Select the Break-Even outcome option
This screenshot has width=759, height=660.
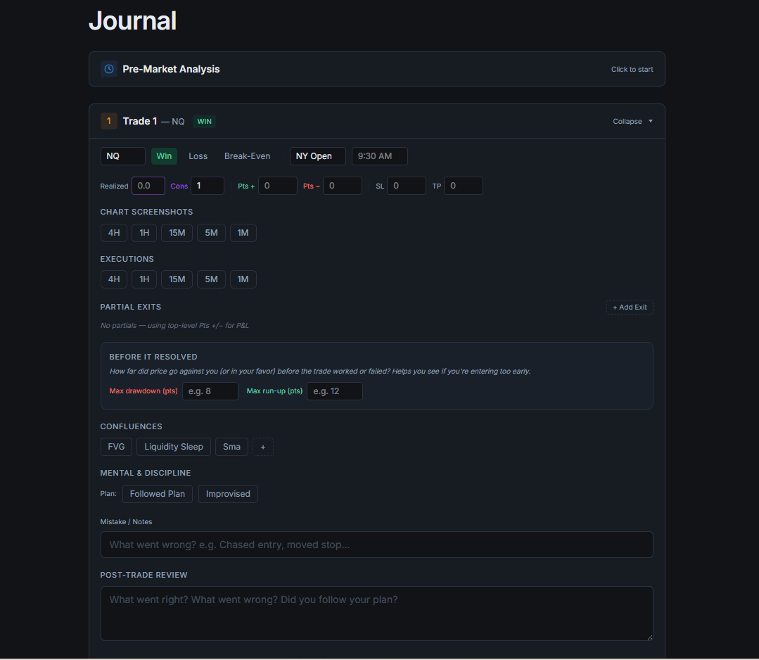click(247, 156)
